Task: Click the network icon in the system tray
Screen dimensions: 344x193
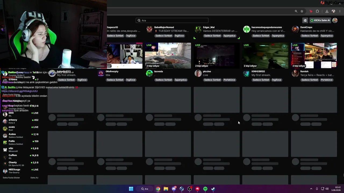Action: click(322, 189)
